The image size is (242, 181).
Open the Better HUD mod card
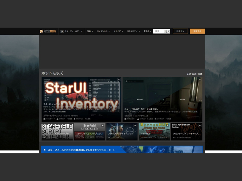(x=154, y=132)
